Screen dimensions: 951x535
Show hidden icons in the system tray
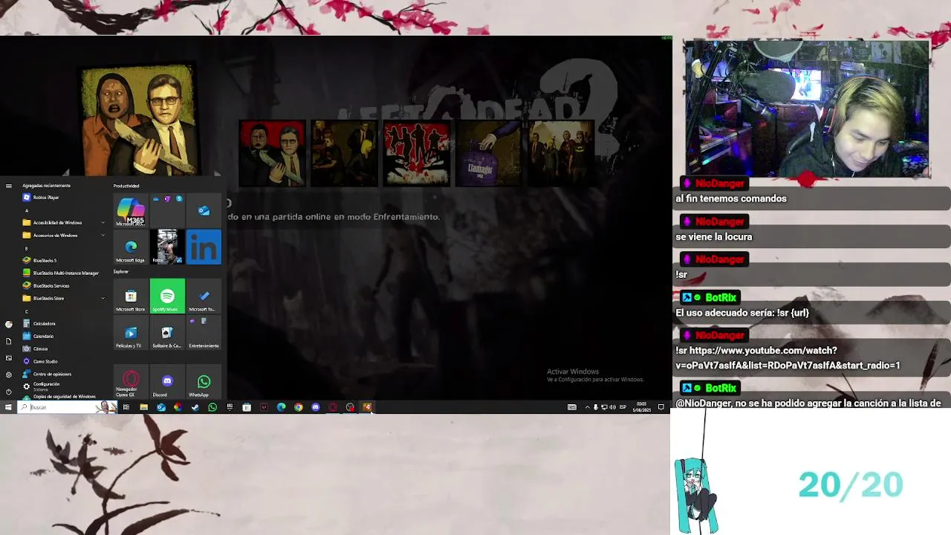point(587,407)
